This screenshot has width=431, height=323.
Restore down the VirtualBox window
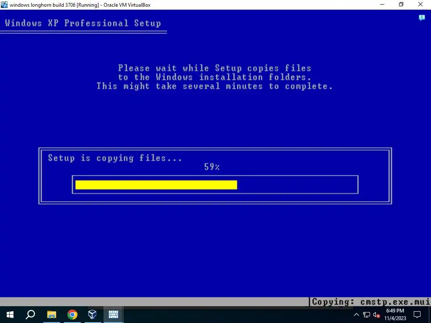pyautogui.click(x=401, y=4)
